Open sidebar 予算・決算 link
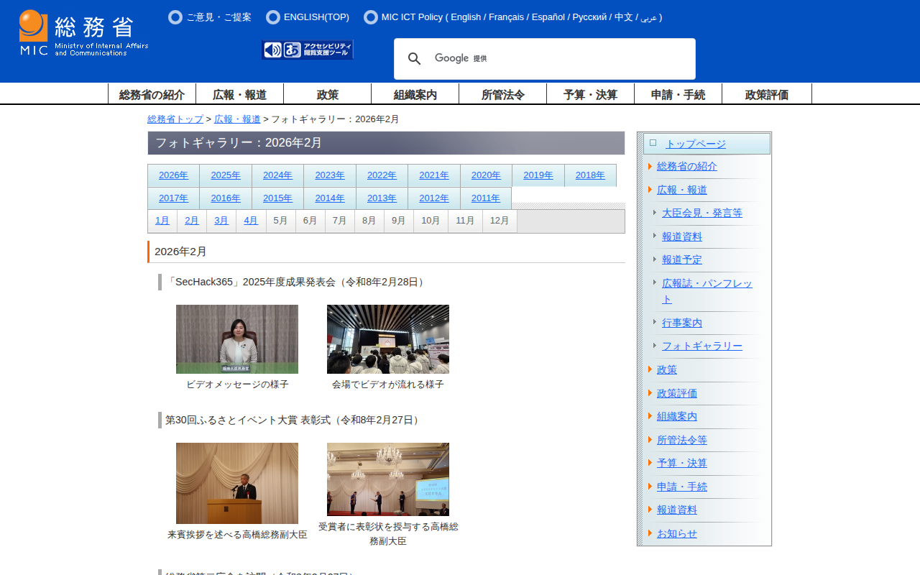Image resolution: width=920 pixels, height=575 pixels. pyautogui.click(x=682, y=464)
